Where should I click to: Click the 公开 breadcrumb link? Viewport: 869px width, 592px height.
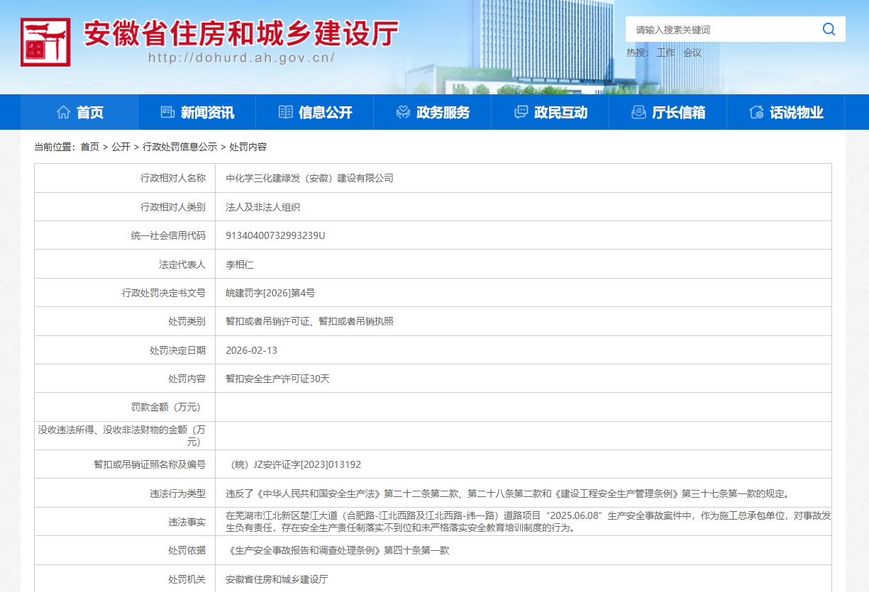point(121,147)
